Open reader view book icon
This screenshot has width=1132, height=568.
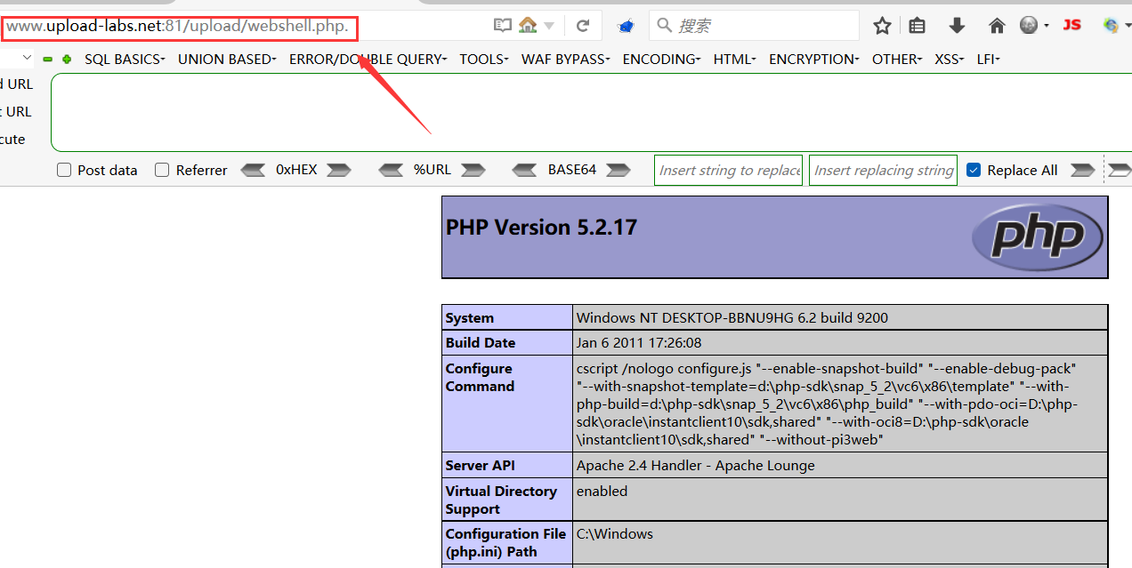[503, 26]
